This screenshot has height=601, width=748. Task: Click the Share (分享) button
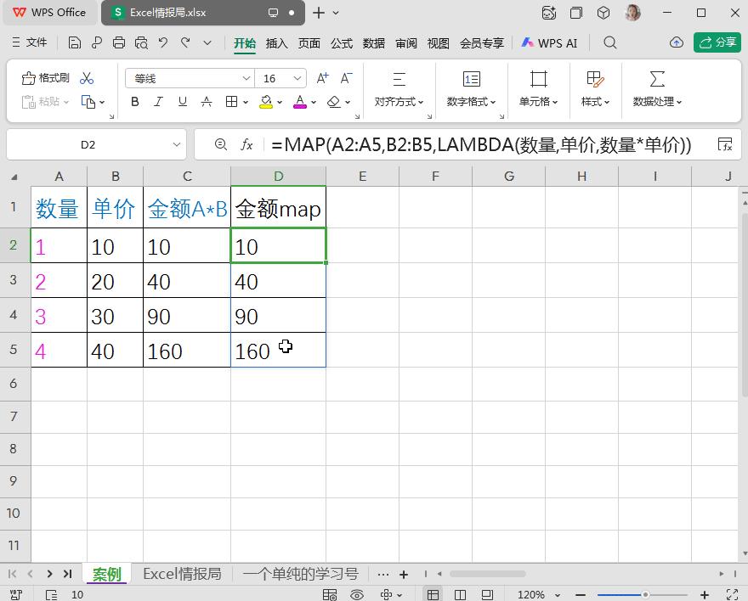pos(717,42)
